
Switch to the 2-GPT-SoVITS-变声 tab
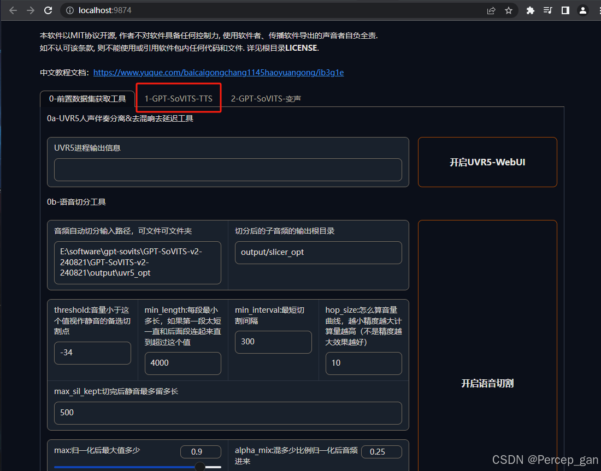266,99
